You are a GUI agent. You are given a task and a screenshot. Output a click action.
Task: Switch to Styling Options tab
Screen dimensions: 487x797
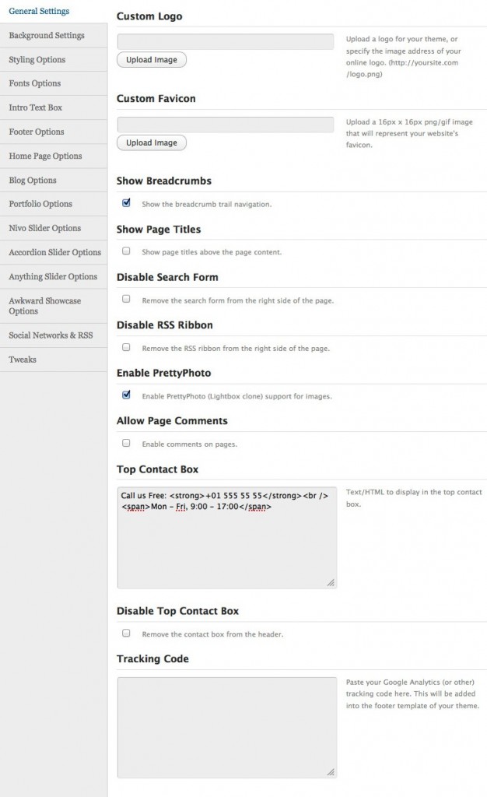37,59
